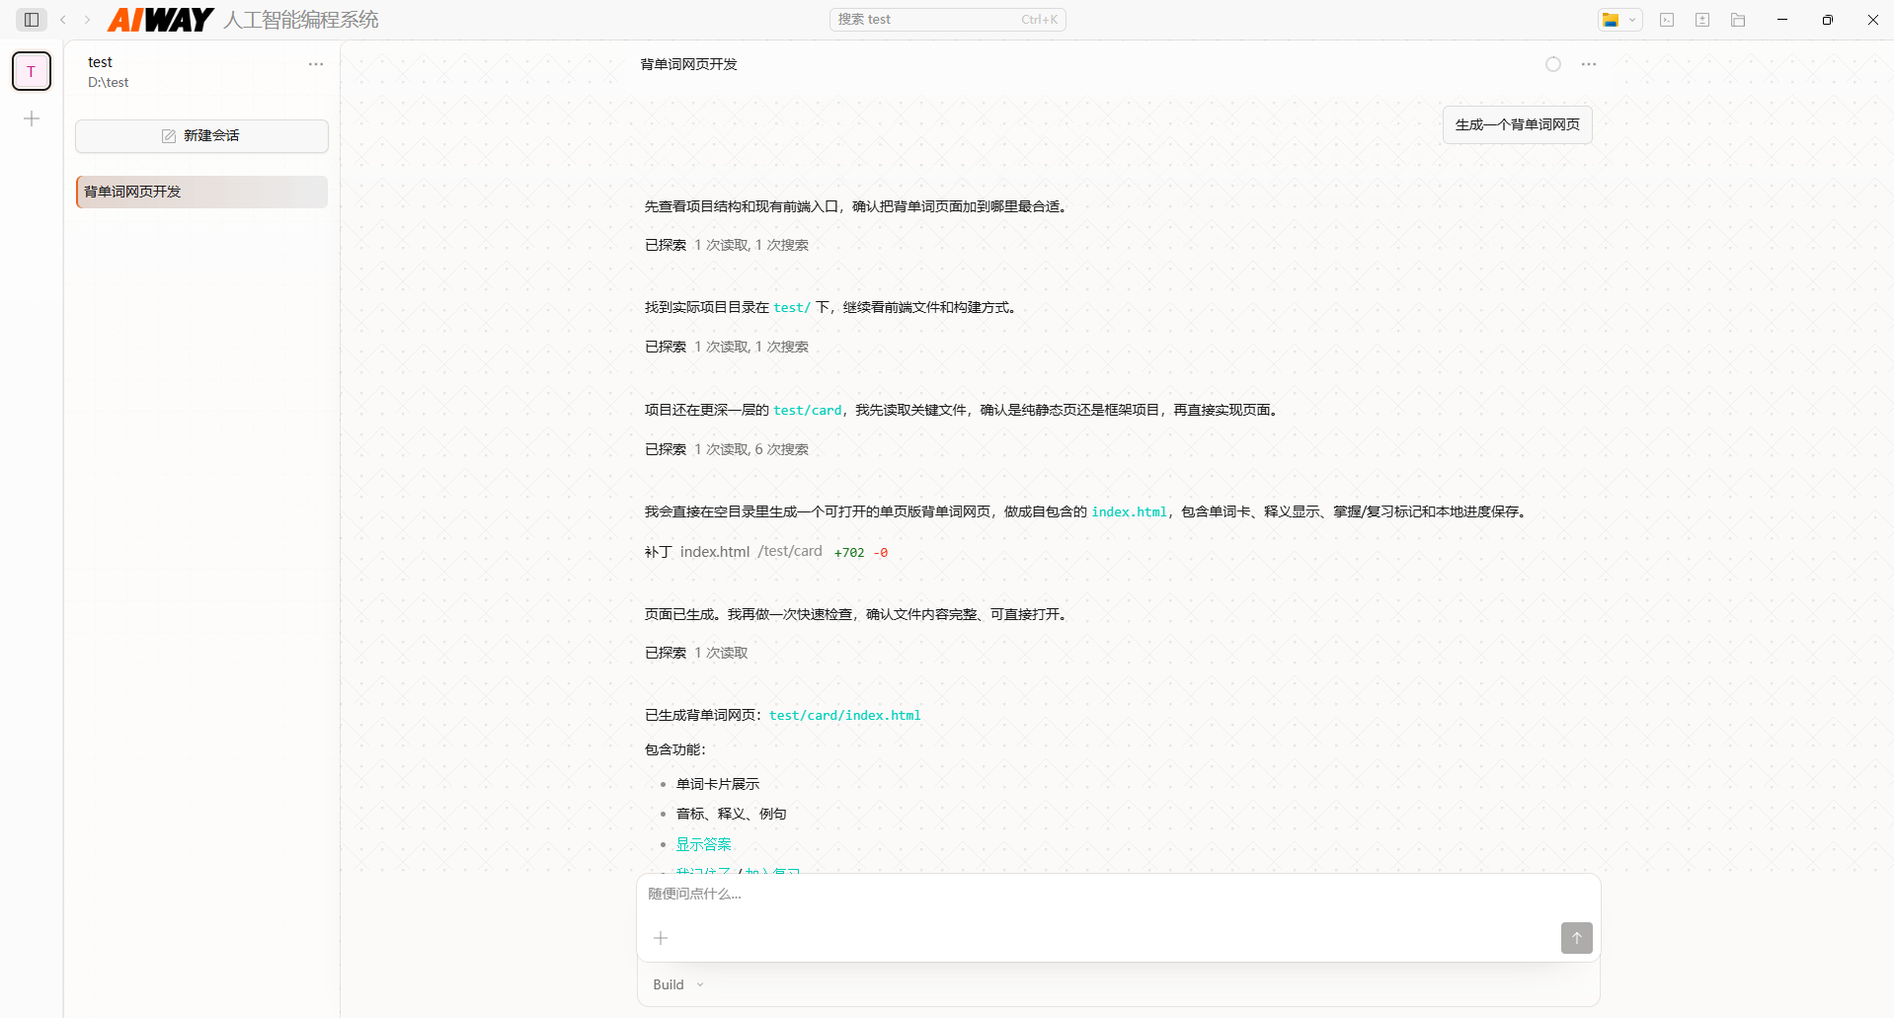Click the D:\test project path
This screenshot has height=1018, width=1894.
click(109, 83)
